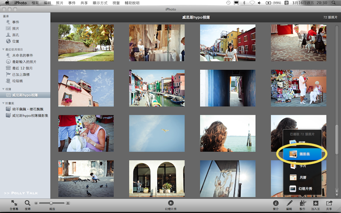Collapse the 計畫案 section disclosure triangle
This screenshot has height=213, width=341.
coord(3,103)
